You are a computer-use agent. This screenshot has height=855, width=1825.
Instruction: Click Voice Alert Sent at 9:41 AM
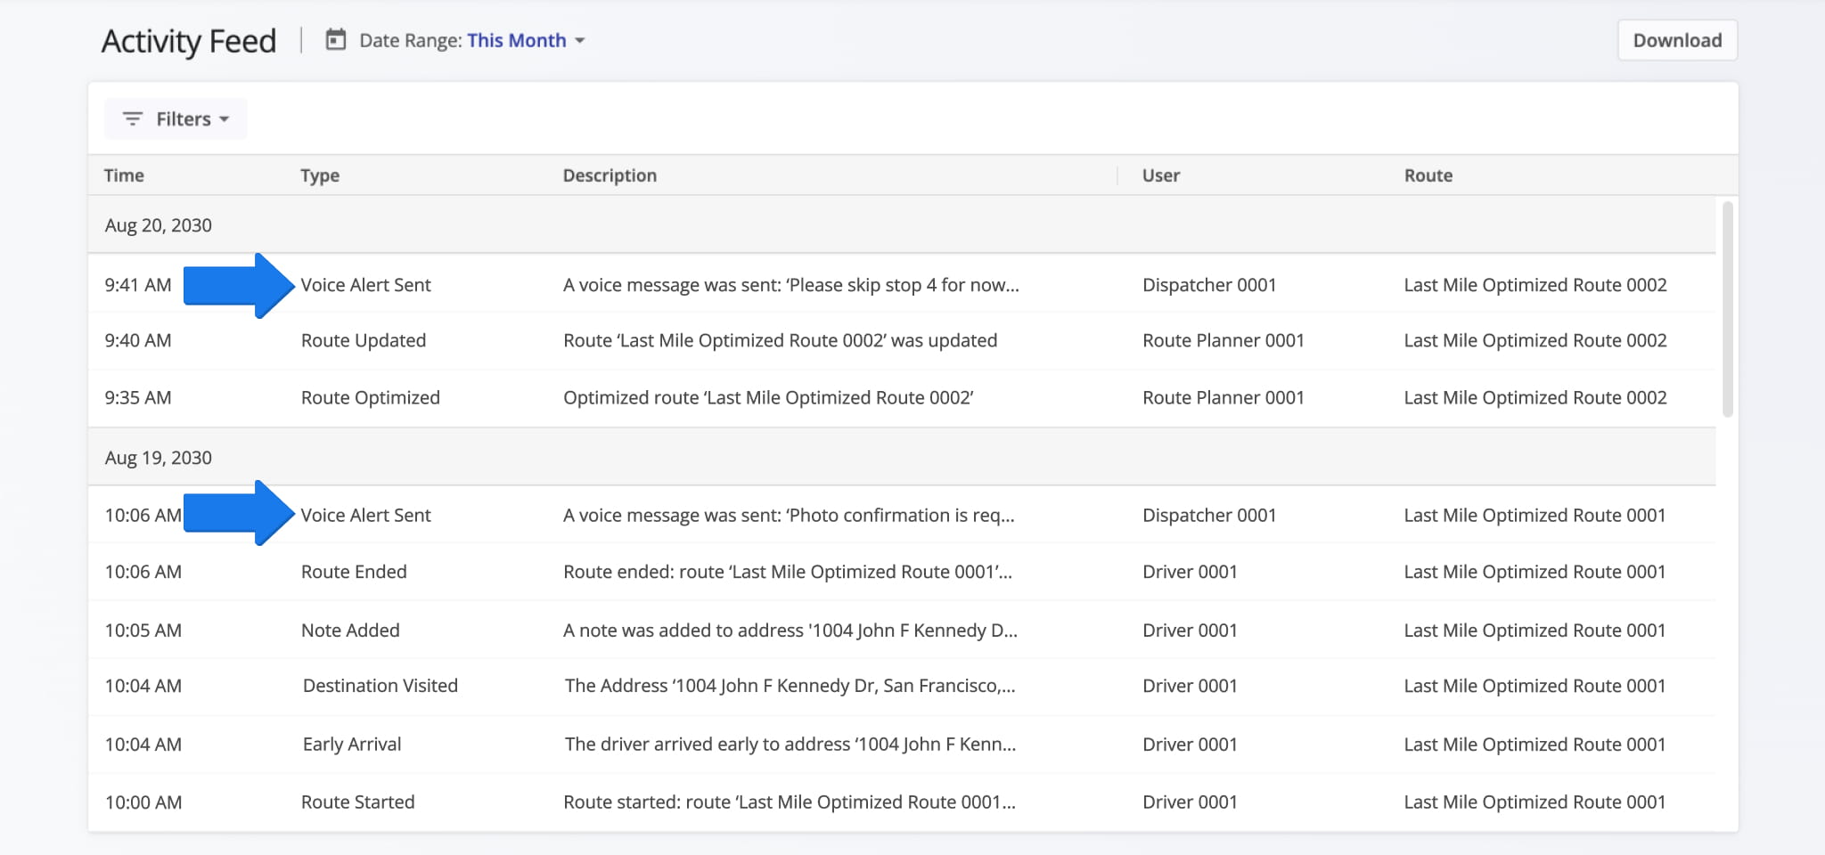tap(365, 285)
